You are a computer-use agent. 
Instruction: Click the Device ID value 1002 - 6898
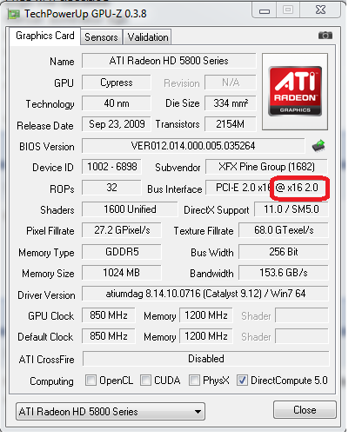click(111, 167)
